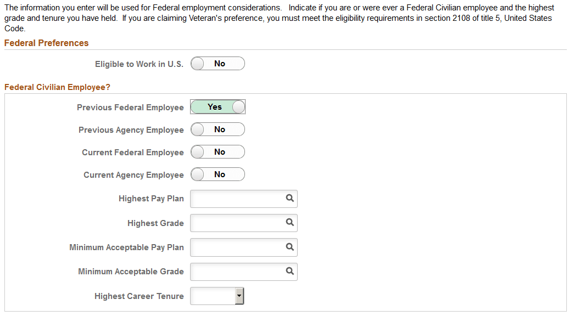Enable the Previous Agency Employee toggle
The image size is (574, 316).
[218, 129]
